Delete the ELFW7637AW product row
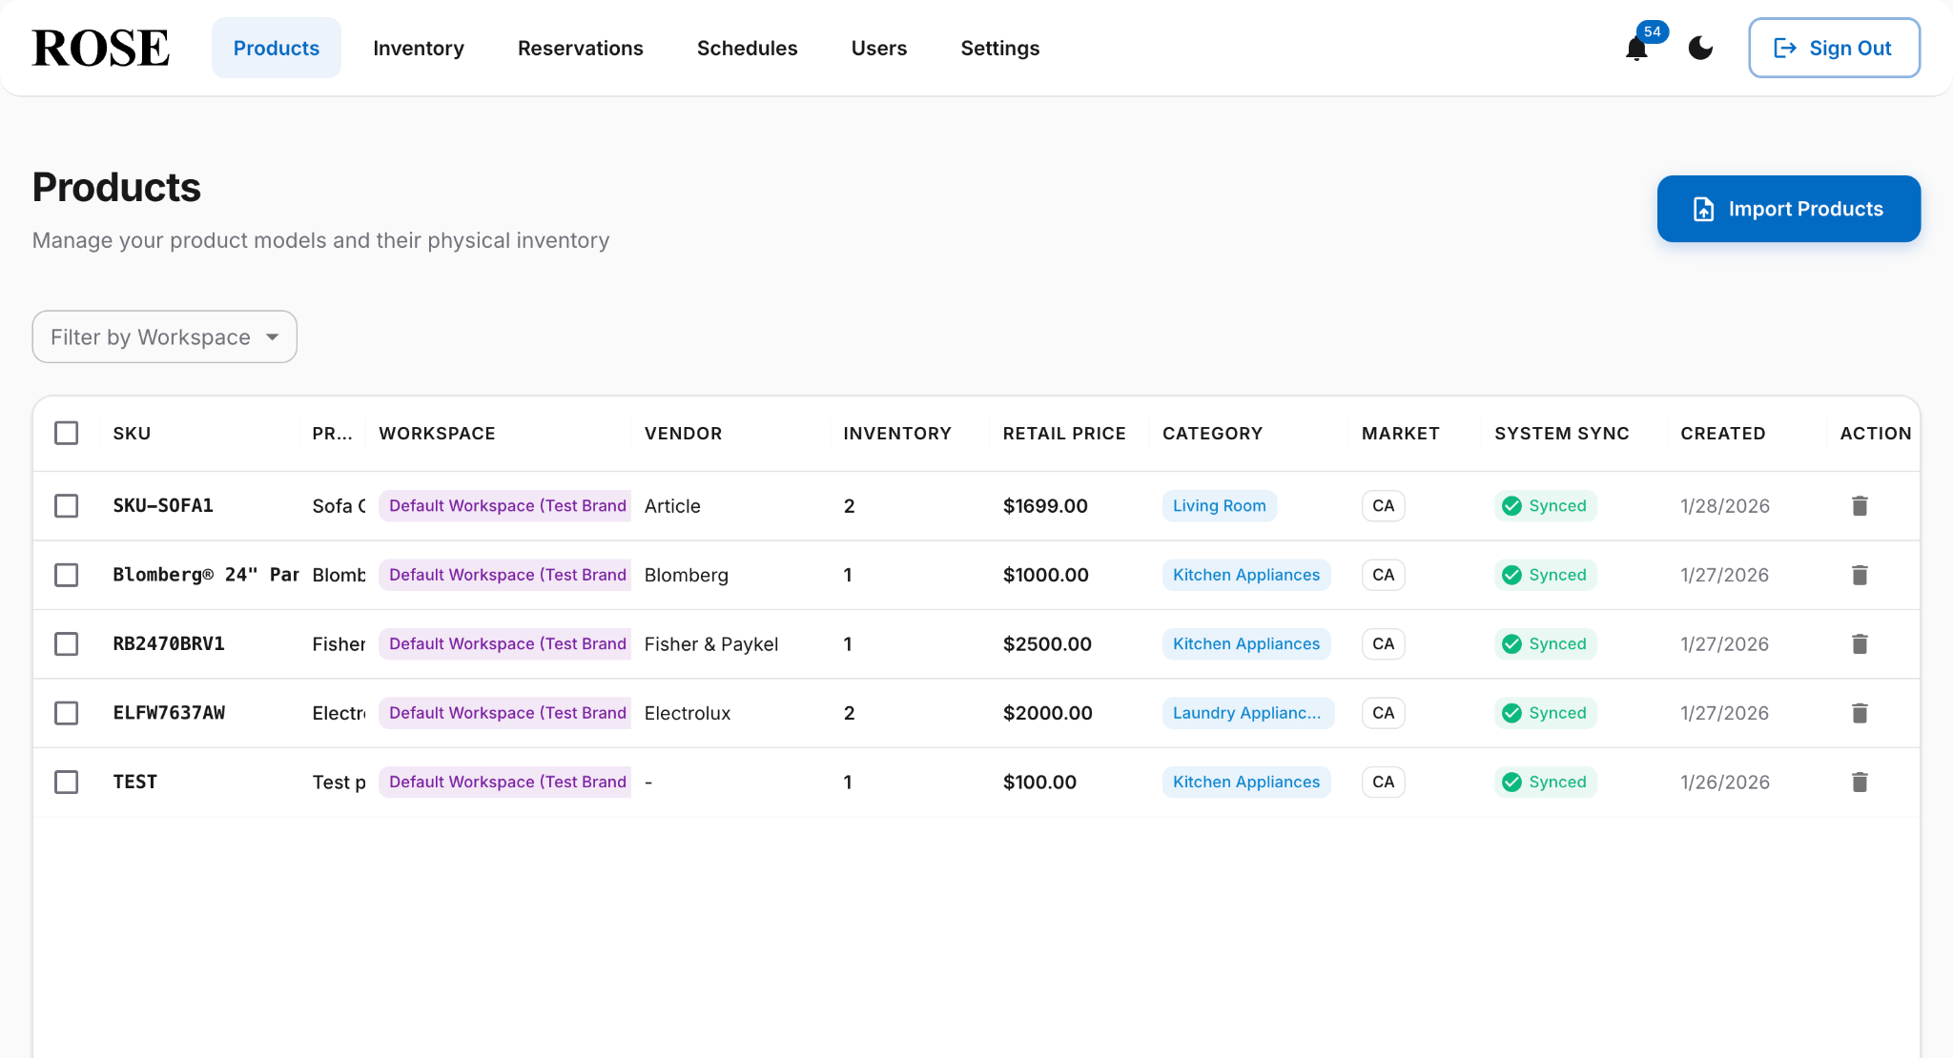The image size is (1953, 1058). point(1859,712)
